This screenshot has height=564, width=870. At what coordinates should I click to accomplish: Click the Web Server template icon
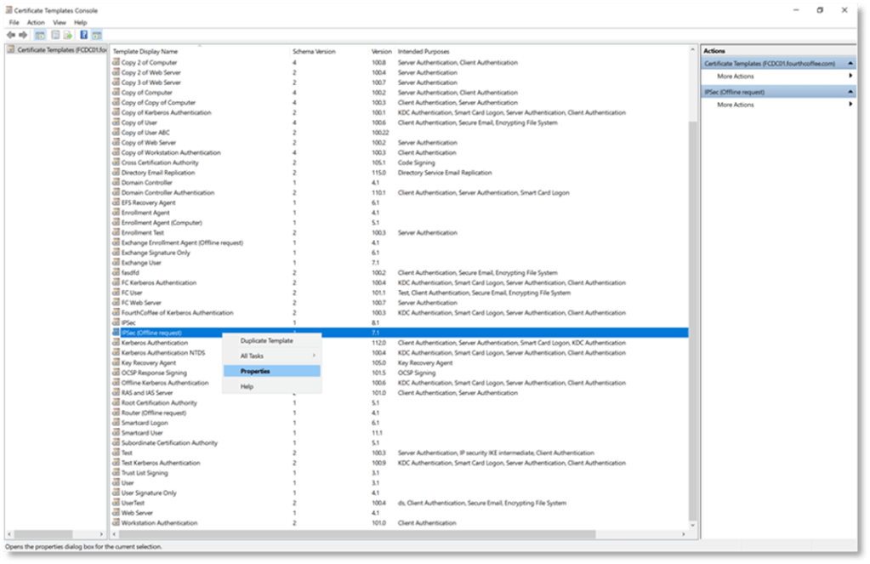[x=116, y=513]
